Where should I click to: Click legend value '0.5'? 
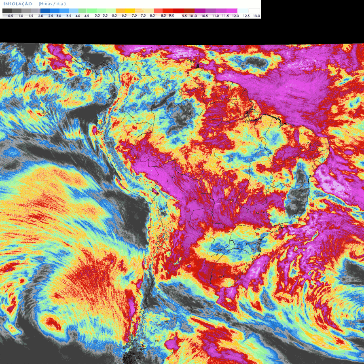coord(11,16)
